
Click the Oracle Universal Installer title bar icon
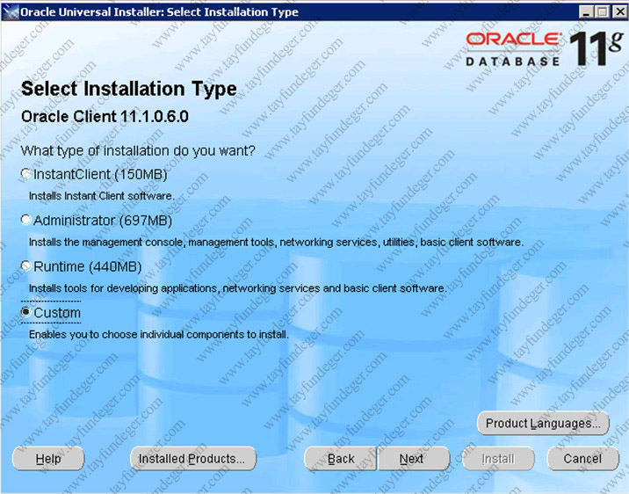tap(11, 12)
